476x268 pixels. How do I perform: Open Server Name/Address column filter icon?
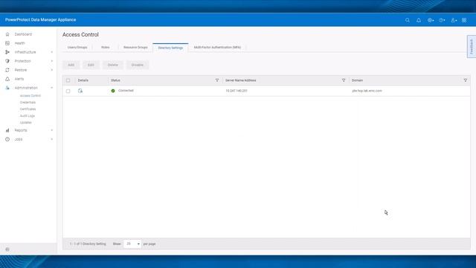point(344,80)
